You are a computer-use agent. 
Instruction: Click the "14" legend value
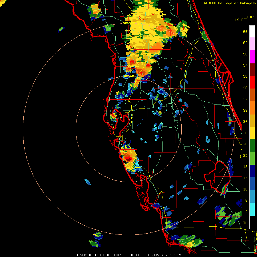(245, 178)
